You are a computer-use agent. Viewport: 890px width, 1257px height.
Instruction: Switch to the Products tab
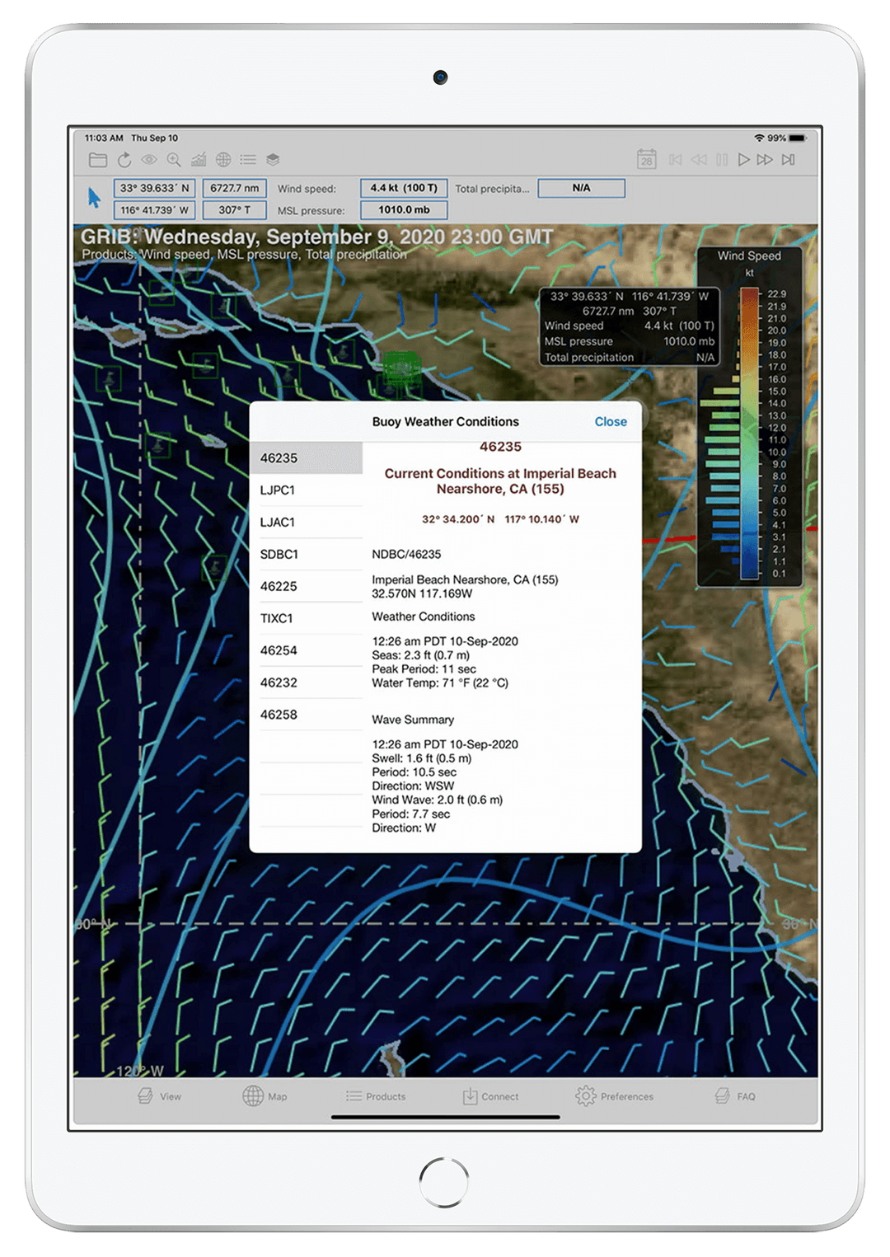click(x=376, y=1096)
